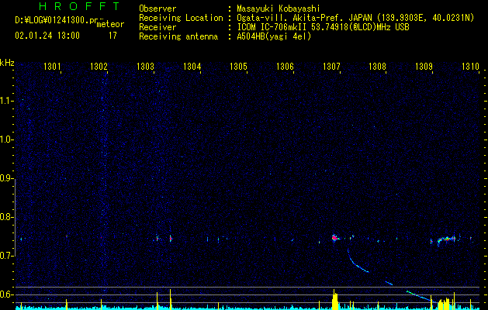The width and height of the screenshot is (488, 310).
Task: Click the 0.6 kHz frequency label
Action: coord(6,294)
